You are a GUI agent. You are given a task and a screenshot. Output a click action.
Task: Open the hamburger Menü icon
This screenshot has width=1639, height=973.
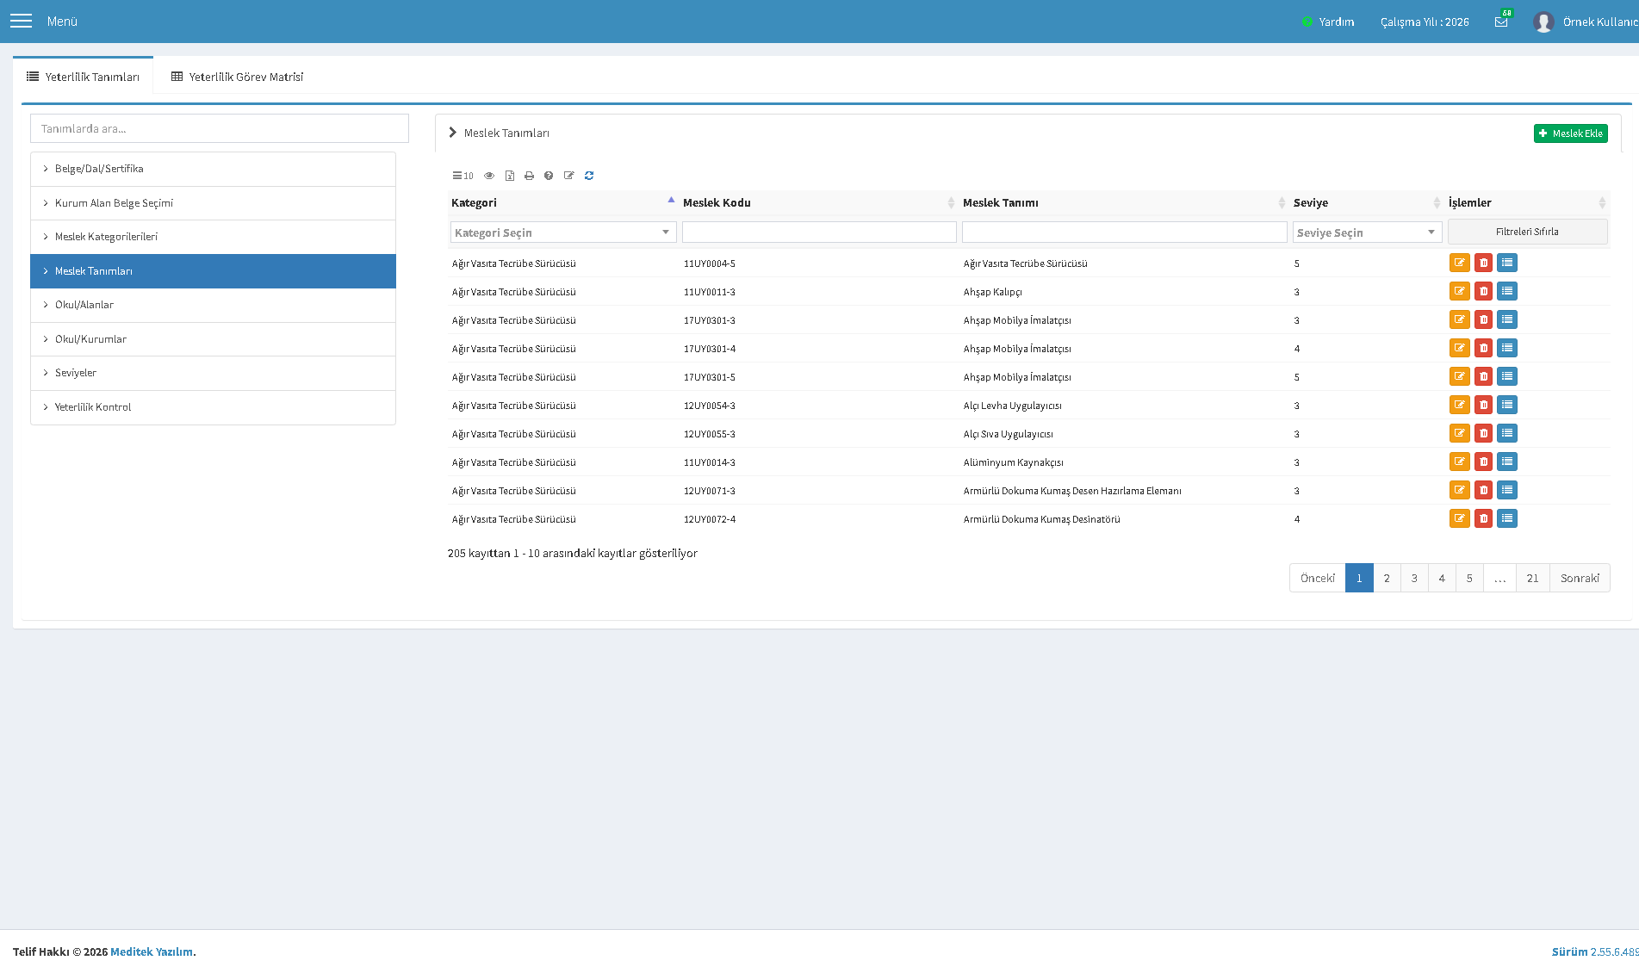pyautogui.click(x=21, y=21)
